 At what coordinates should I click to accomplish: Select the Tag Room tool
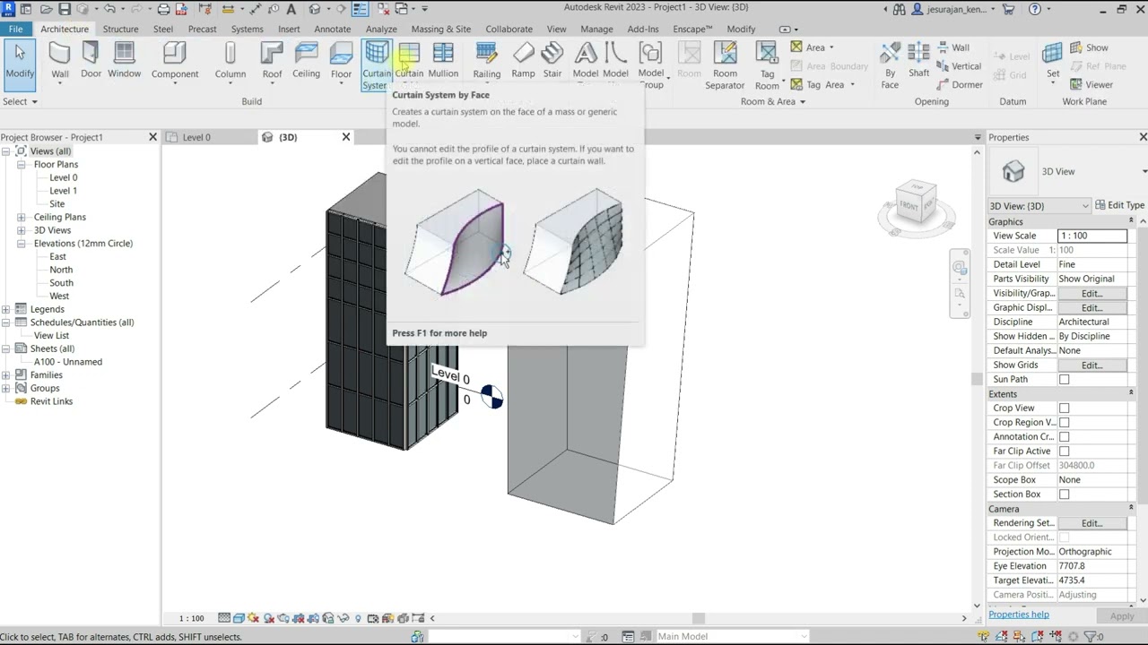(x=767, y=64)
